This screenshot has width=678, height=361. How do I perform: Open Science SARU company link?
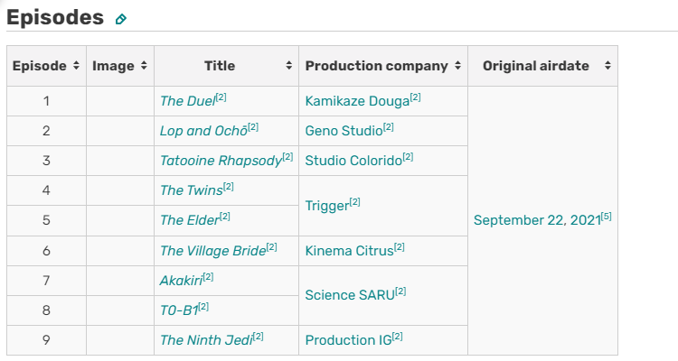coord(350,295)
